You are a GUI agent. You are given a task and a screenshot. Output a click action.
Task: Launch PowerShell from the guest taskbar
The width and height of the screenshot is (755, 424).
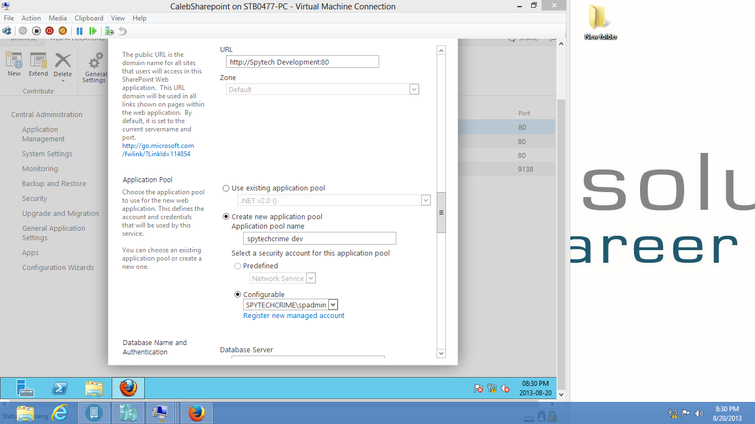click(60, 388)
